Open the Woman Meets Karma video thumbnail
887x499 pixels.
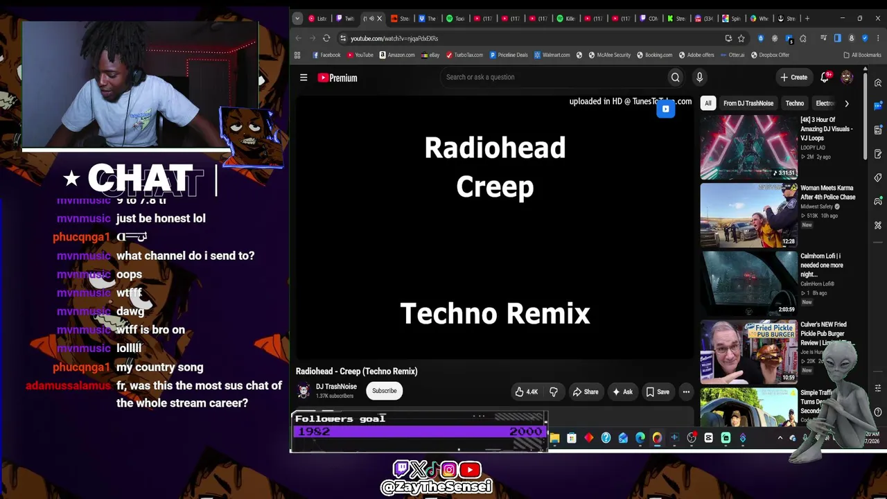click(x=748, y=216)
